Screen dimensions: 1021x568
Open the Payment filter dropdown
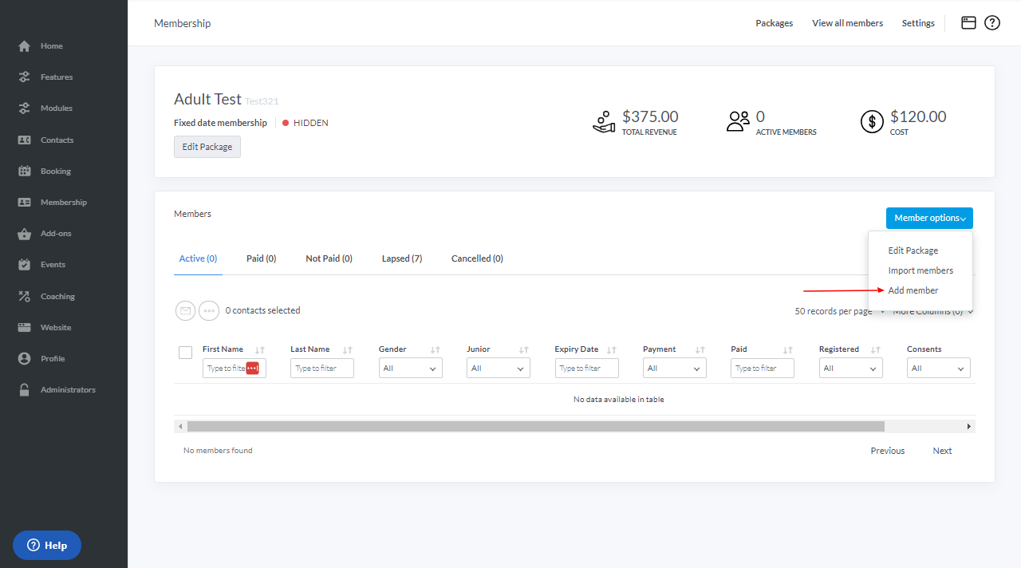point(674,369)
